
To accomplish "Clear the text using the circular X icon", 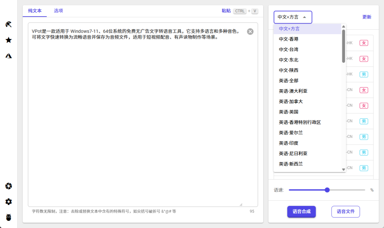I will tap(250, 32).
